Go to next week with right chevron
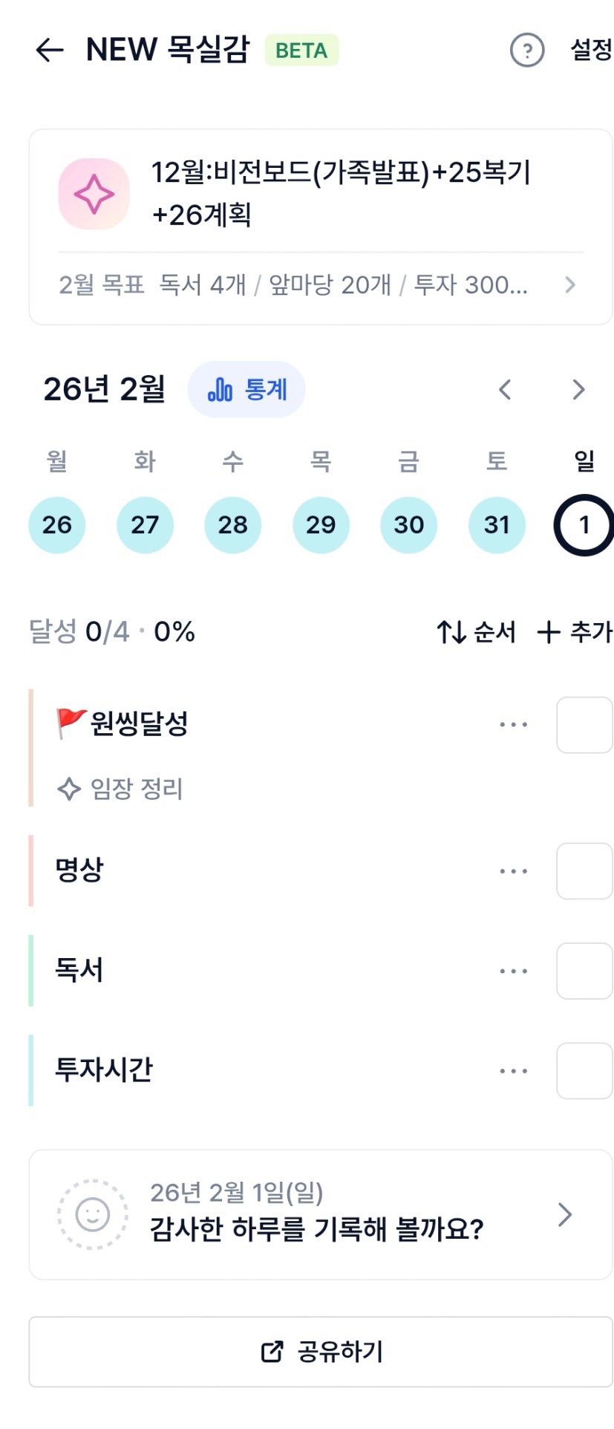614x1429 pixels. [578, 389]
